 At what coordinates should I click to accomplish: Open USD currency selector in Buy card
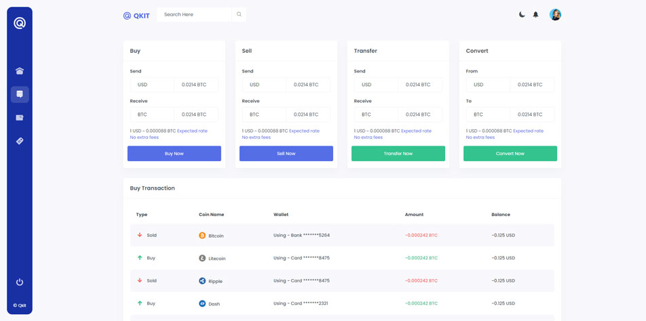click(x=152, y=85)
